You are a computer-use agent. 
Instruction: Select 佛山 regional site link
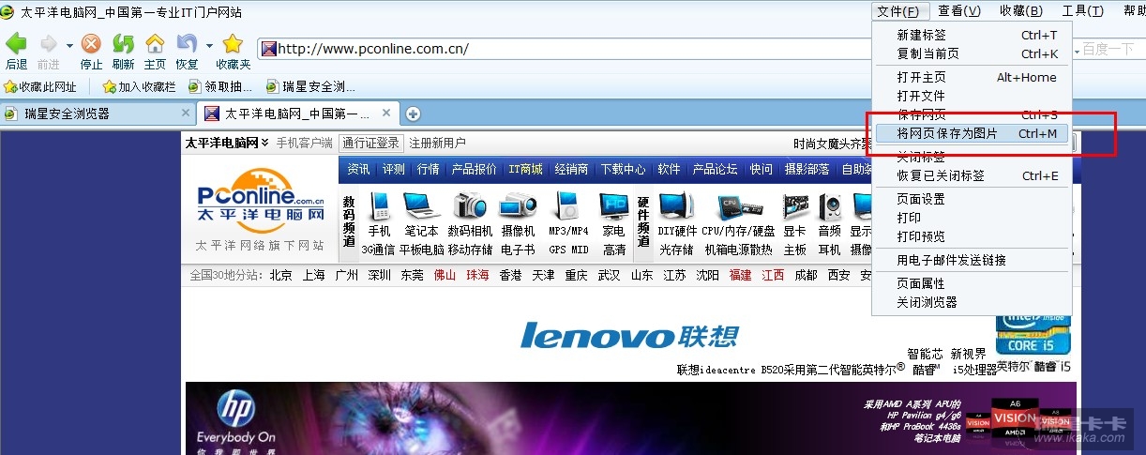pyautogui.click(x=445, y=276)
